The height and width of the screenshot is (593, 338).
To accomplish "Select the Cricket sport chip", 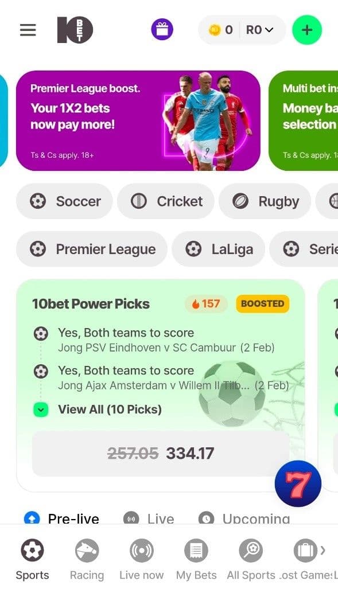I will click(x=166, y=201).
